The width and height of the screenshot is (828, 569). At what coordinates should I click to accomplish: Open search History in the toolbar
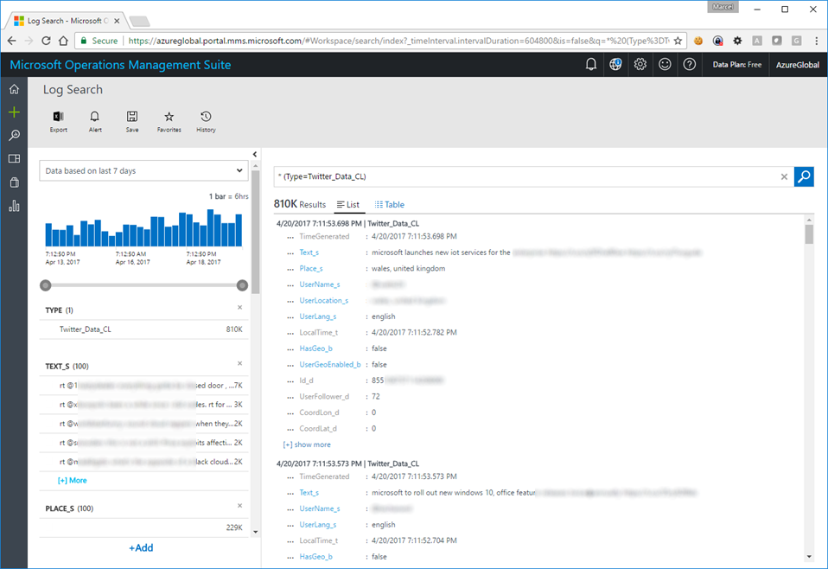[206, 122]
